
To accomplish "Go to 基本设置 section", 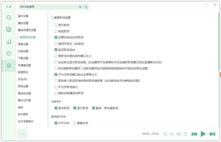I will click(23, 16).
